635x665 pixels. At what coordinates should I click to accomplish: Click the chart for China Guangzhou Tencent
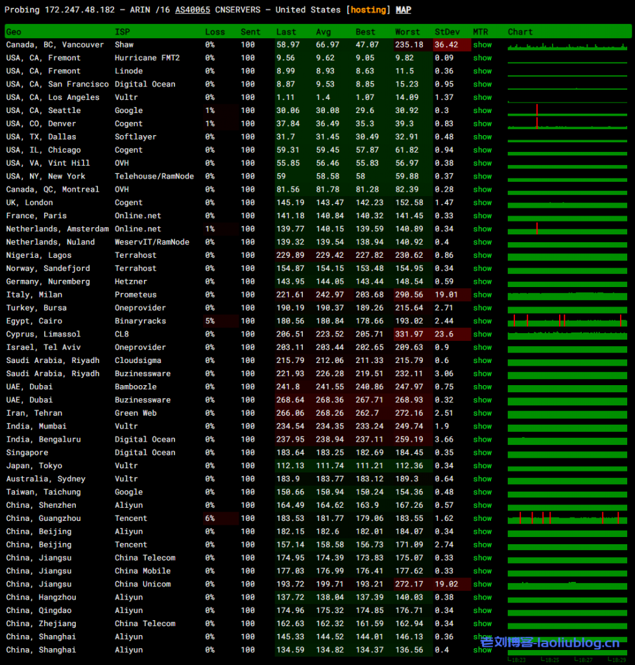568,518
